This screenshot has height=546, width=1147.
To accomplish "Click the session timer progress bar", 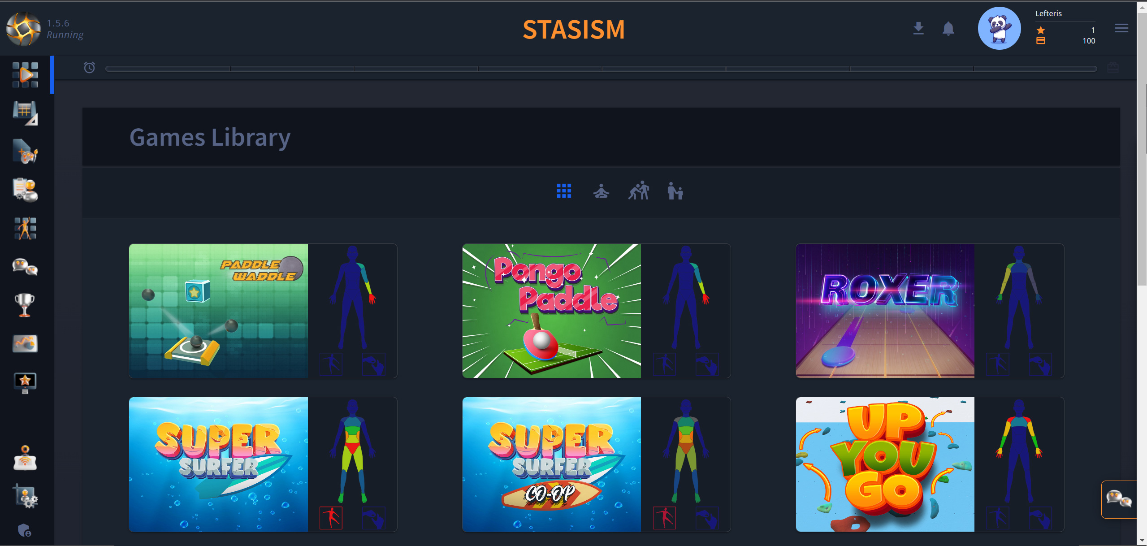I will click(601, 69).
